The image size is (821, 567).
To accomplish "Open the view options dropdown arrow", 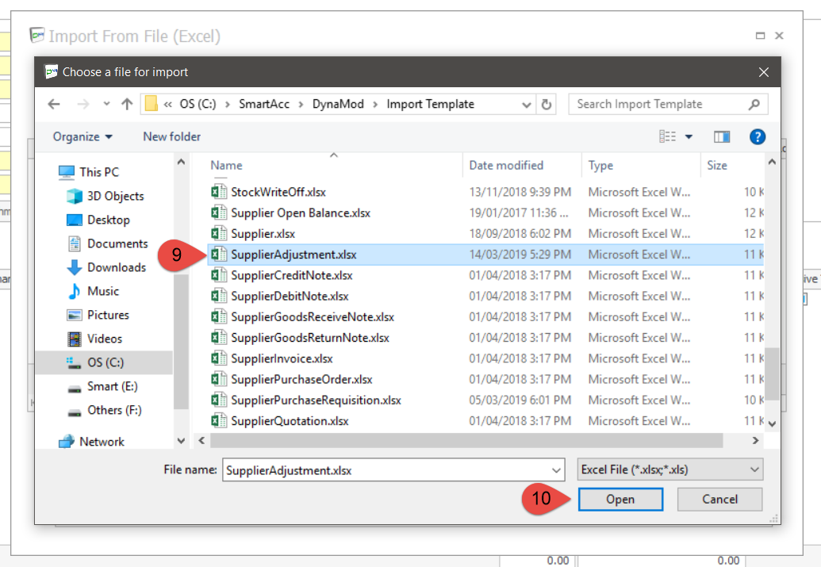I will [x=689, y=136].
